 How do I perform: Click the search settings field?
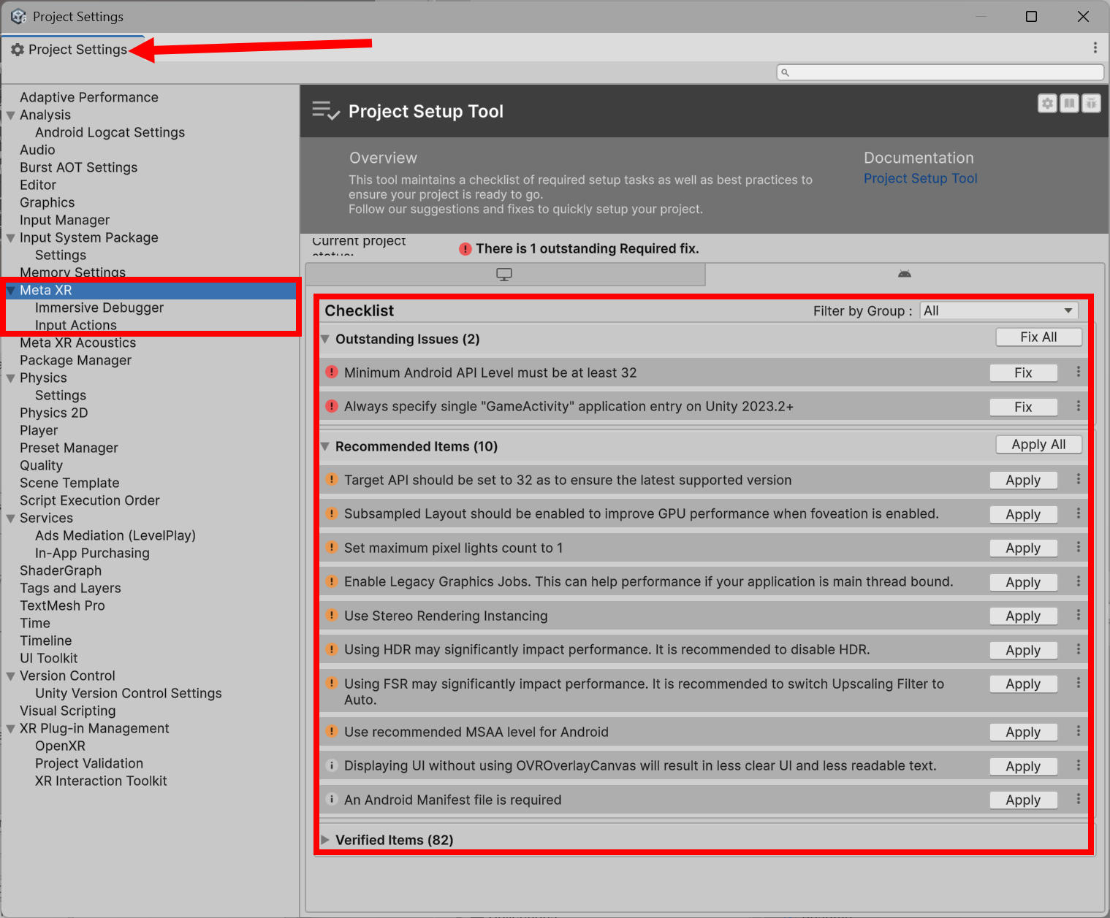940,72
